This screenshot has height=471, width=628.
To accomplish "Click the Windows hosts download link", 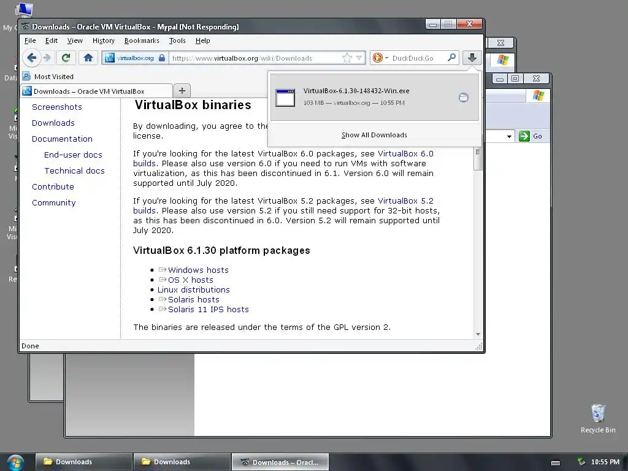I will 198,270.
